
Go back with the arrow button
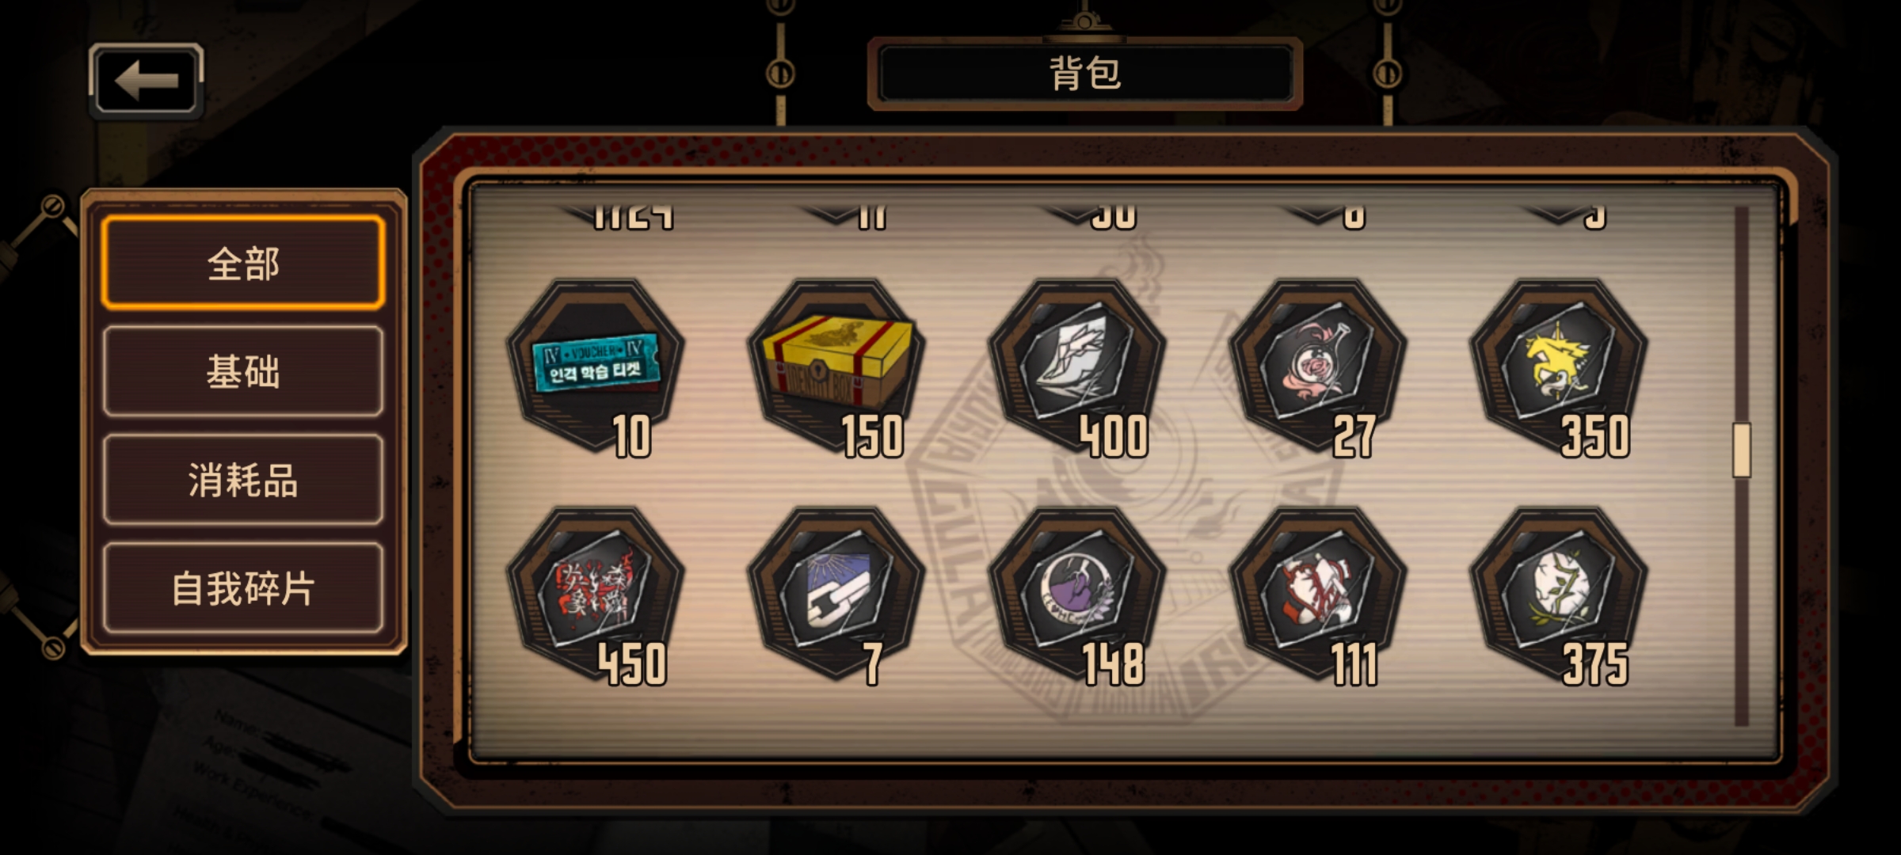click(147, 81)
